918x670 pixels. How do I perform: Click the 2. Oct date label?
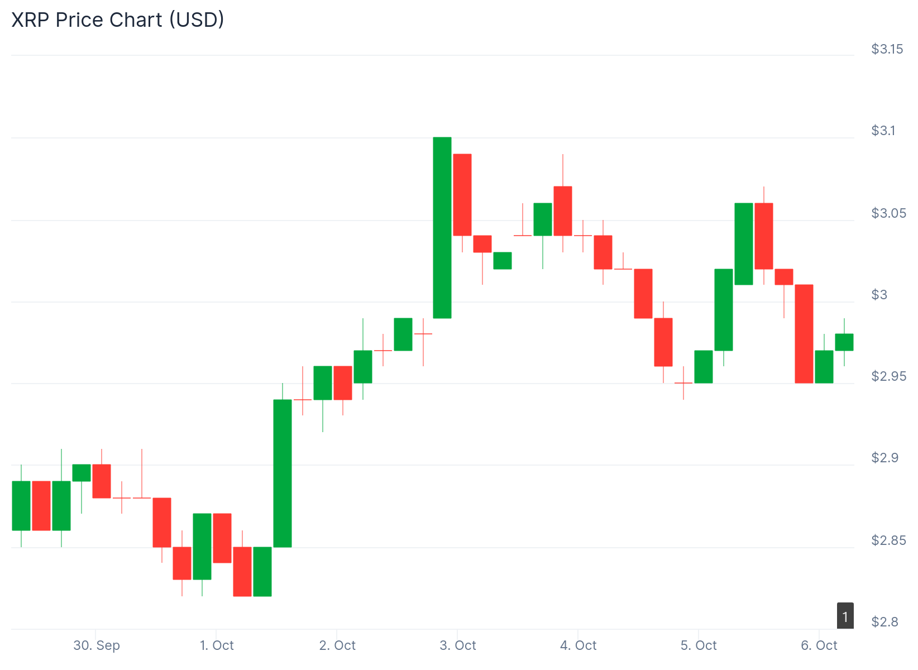click(337, 645)
